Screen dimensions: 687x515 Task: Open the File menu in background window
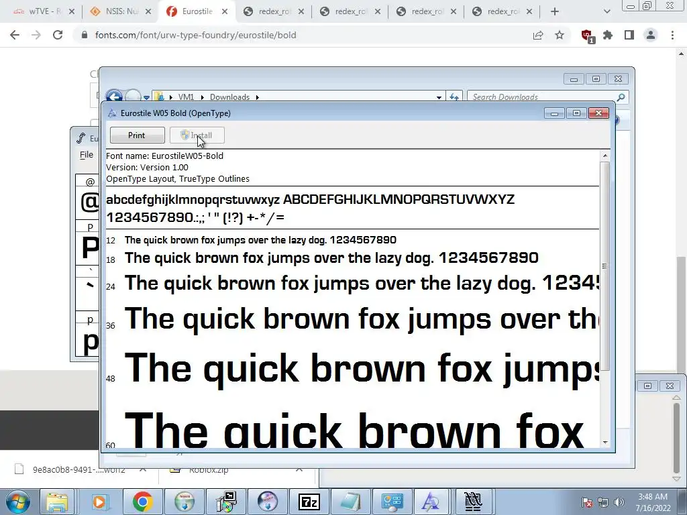coord(87,155)
